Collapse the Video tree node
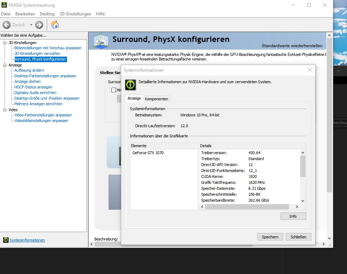 click(x=5, y=110)
